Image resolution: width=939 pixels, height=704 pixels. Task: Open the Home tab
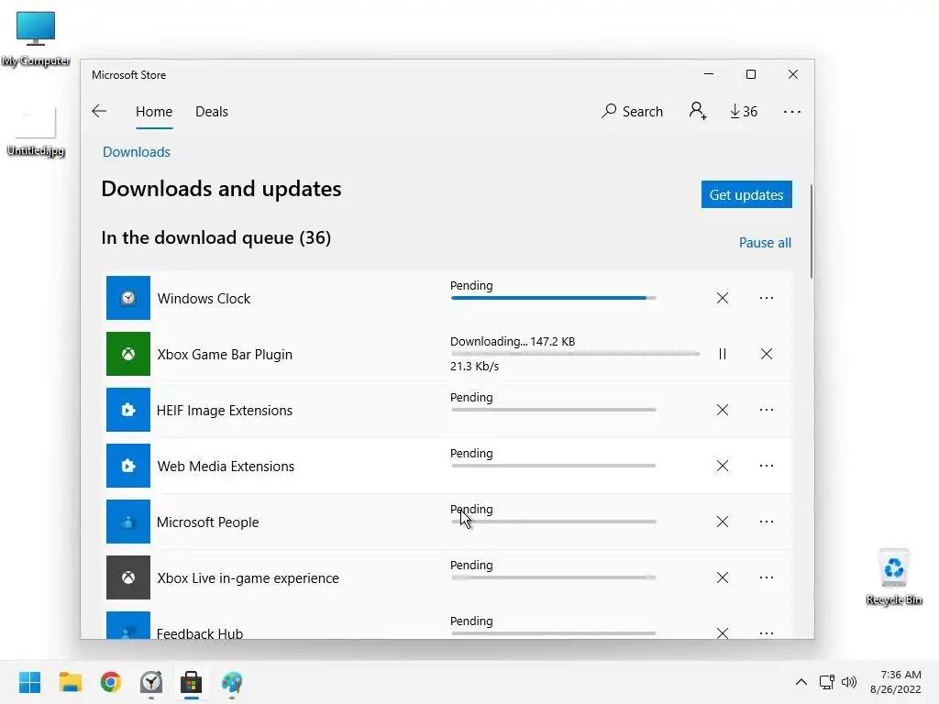154,111
